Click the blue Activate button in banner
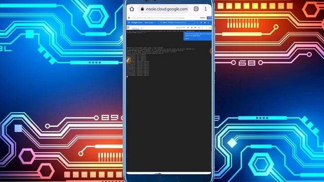 (x=209, y=18)
